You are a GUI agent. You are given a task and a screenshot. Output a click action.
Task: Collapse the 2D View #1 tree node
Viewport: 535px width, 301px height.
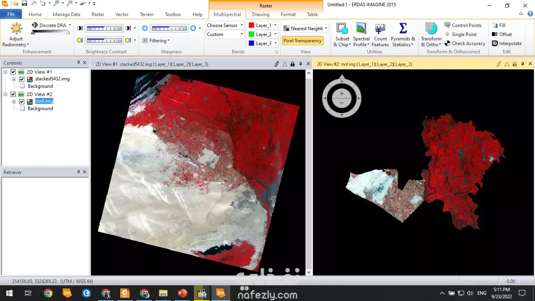pyautogui.click(x=5, y=72)
